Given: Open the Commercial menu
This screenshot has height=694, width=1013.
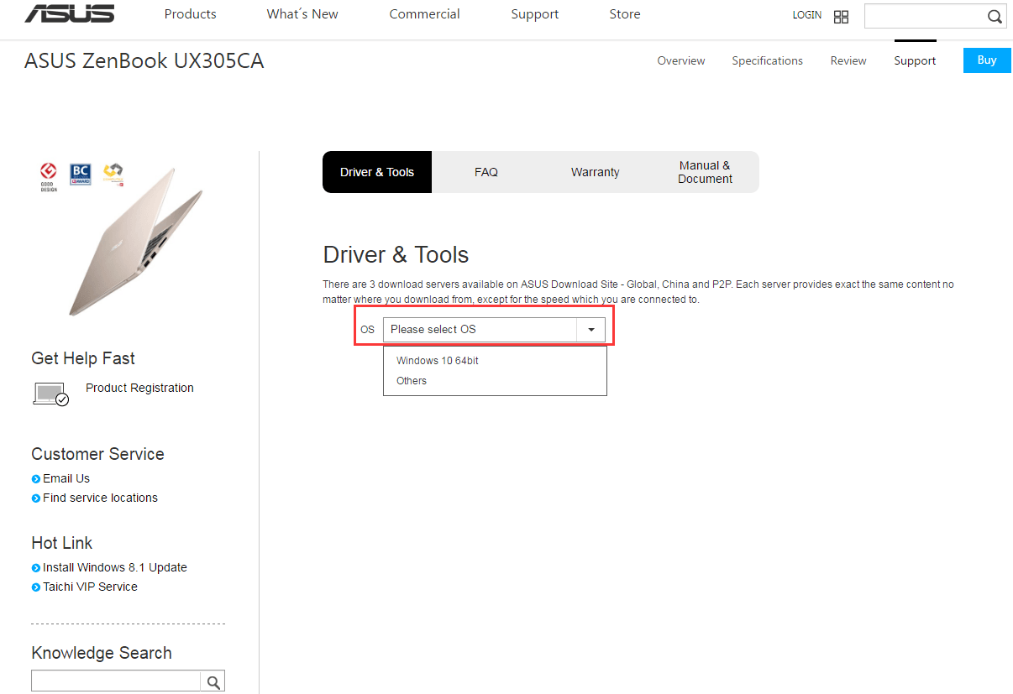Looking at the screenshot, I should (424, 14).
